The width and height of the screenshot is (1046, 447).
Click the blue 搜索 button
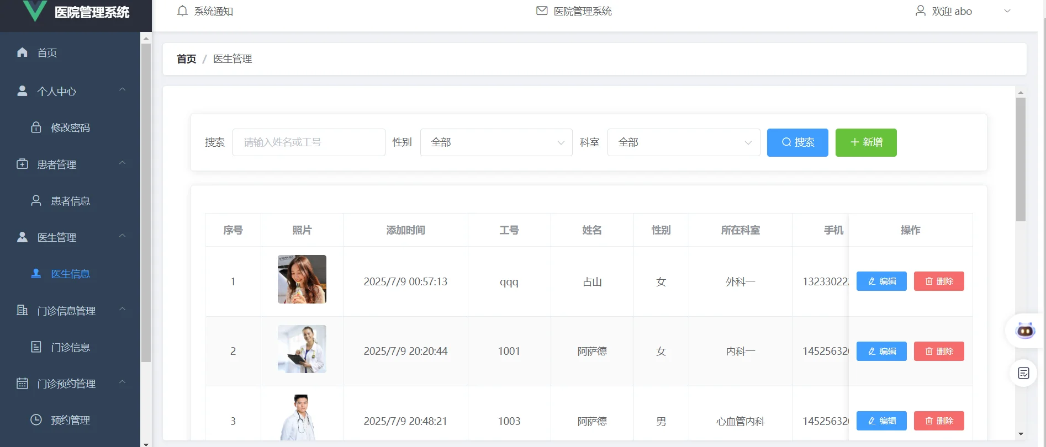797,142
